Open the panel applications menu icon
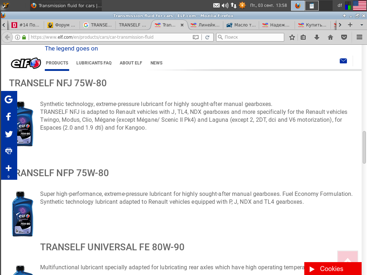367x275 pixels. tap(5, 5)
